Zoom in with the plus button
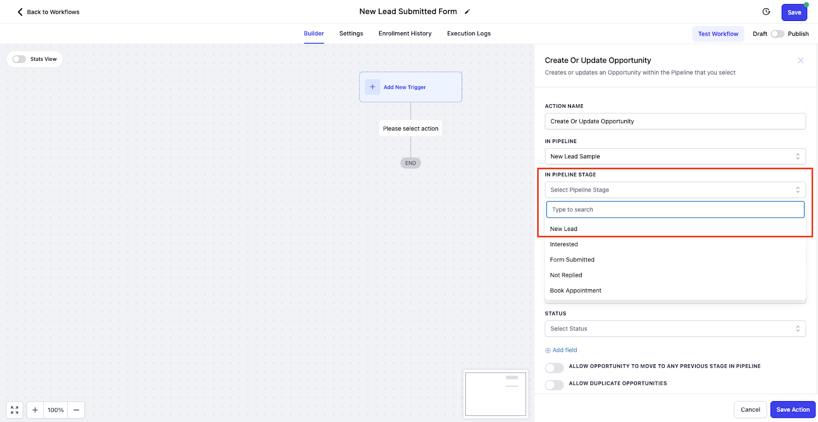Screen dimensions: 818x422 [35, 410]
